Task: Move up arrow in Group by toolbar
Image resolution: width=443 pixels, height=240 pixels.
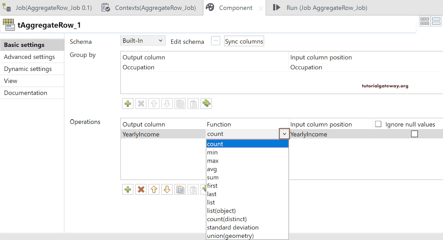Action: pos(154,104)
